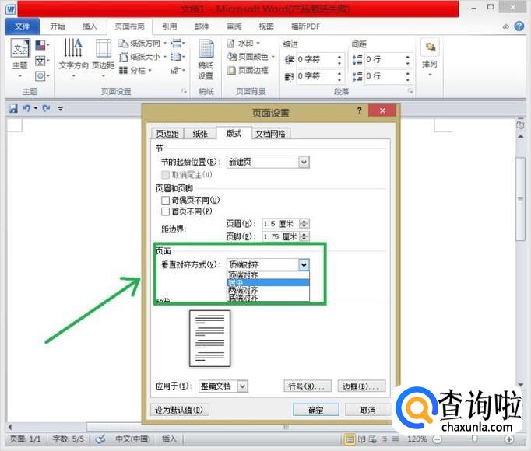Toggle Different first page (首页不同) checkbox

pyautogui.click(x=166, y=212)
